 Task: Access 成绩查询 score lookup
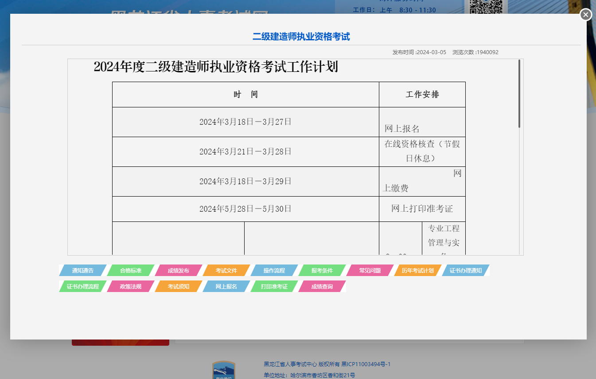click(323, 286)
